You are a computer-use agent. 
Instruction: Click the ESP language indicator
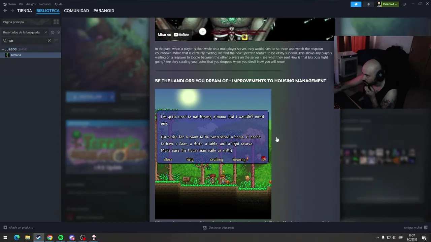click(400, 238)
